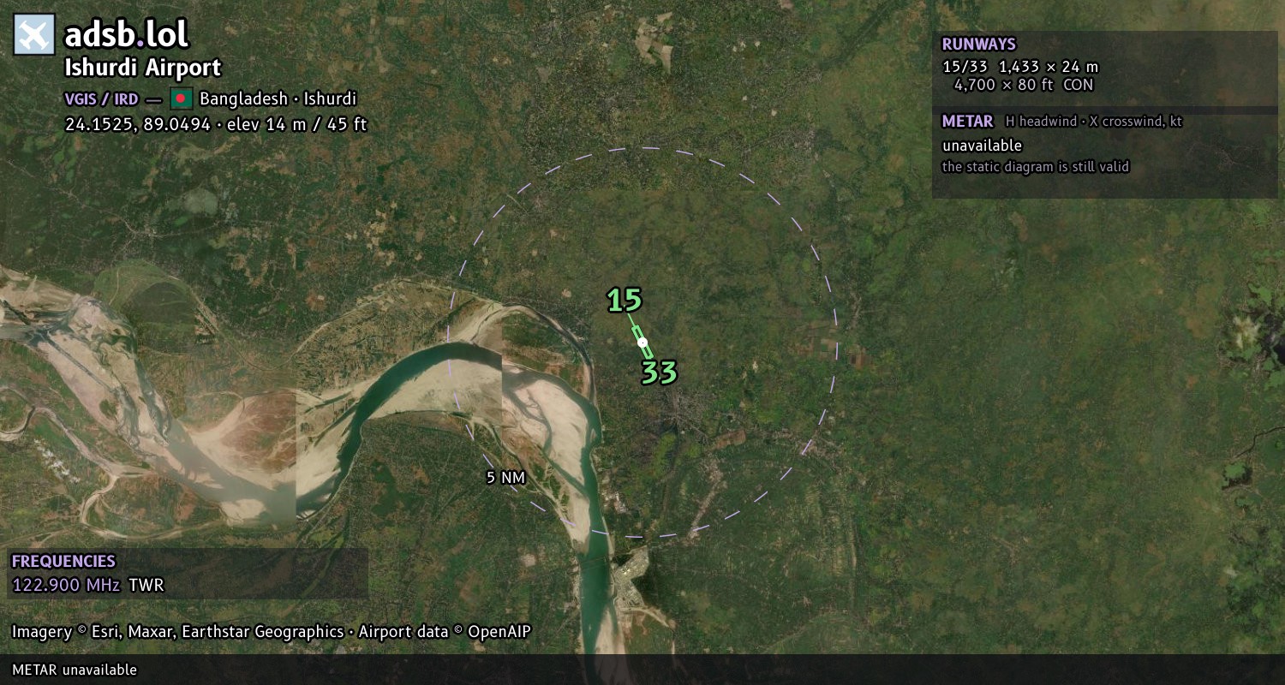Click the RUNWAYS panel heading

coord(978,45)
